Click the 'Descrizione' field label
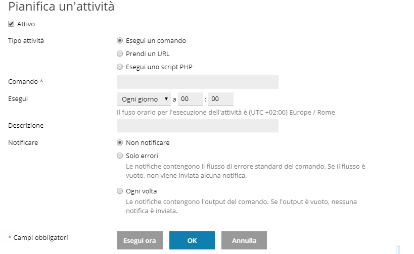The image size is (414, 254). click(26, 125)
